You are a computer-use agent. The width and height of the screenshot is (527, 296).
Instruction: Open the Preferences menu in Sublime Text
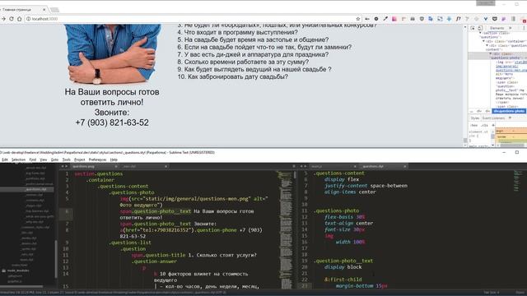(x=97, y=160)
